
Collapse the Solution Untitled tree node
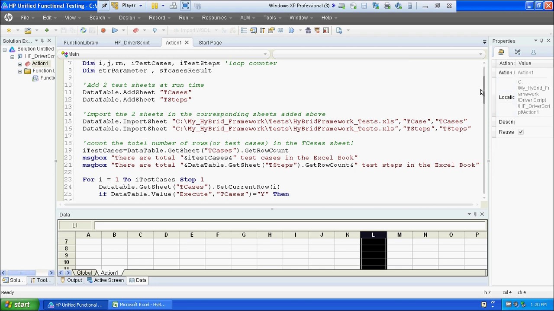(5, 49)
